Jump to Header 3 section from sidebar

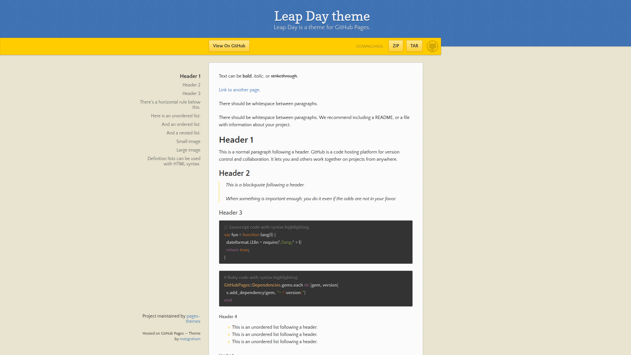click(191, 93)
